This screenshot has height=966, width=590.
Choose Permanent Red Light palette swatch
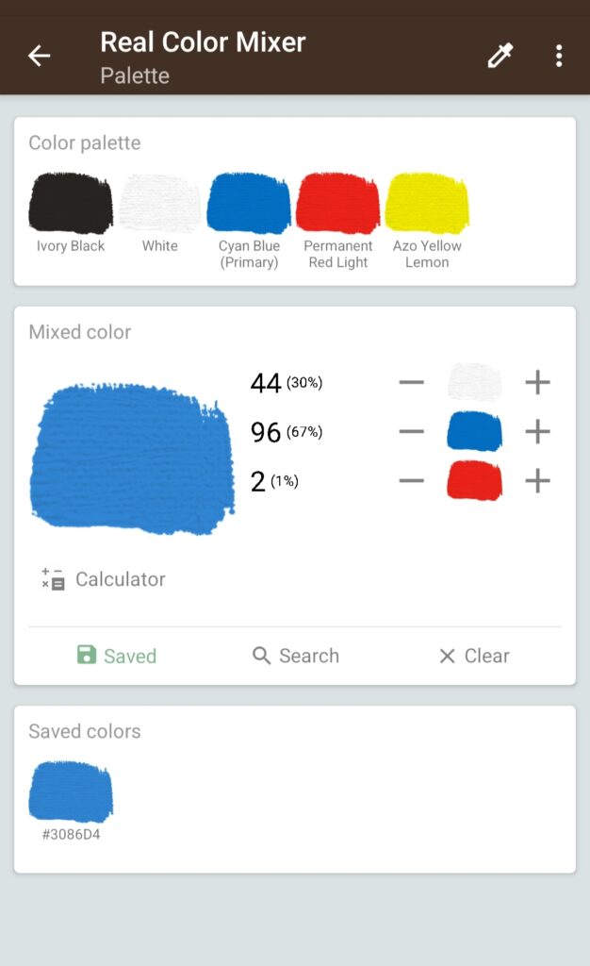[338, 203]
